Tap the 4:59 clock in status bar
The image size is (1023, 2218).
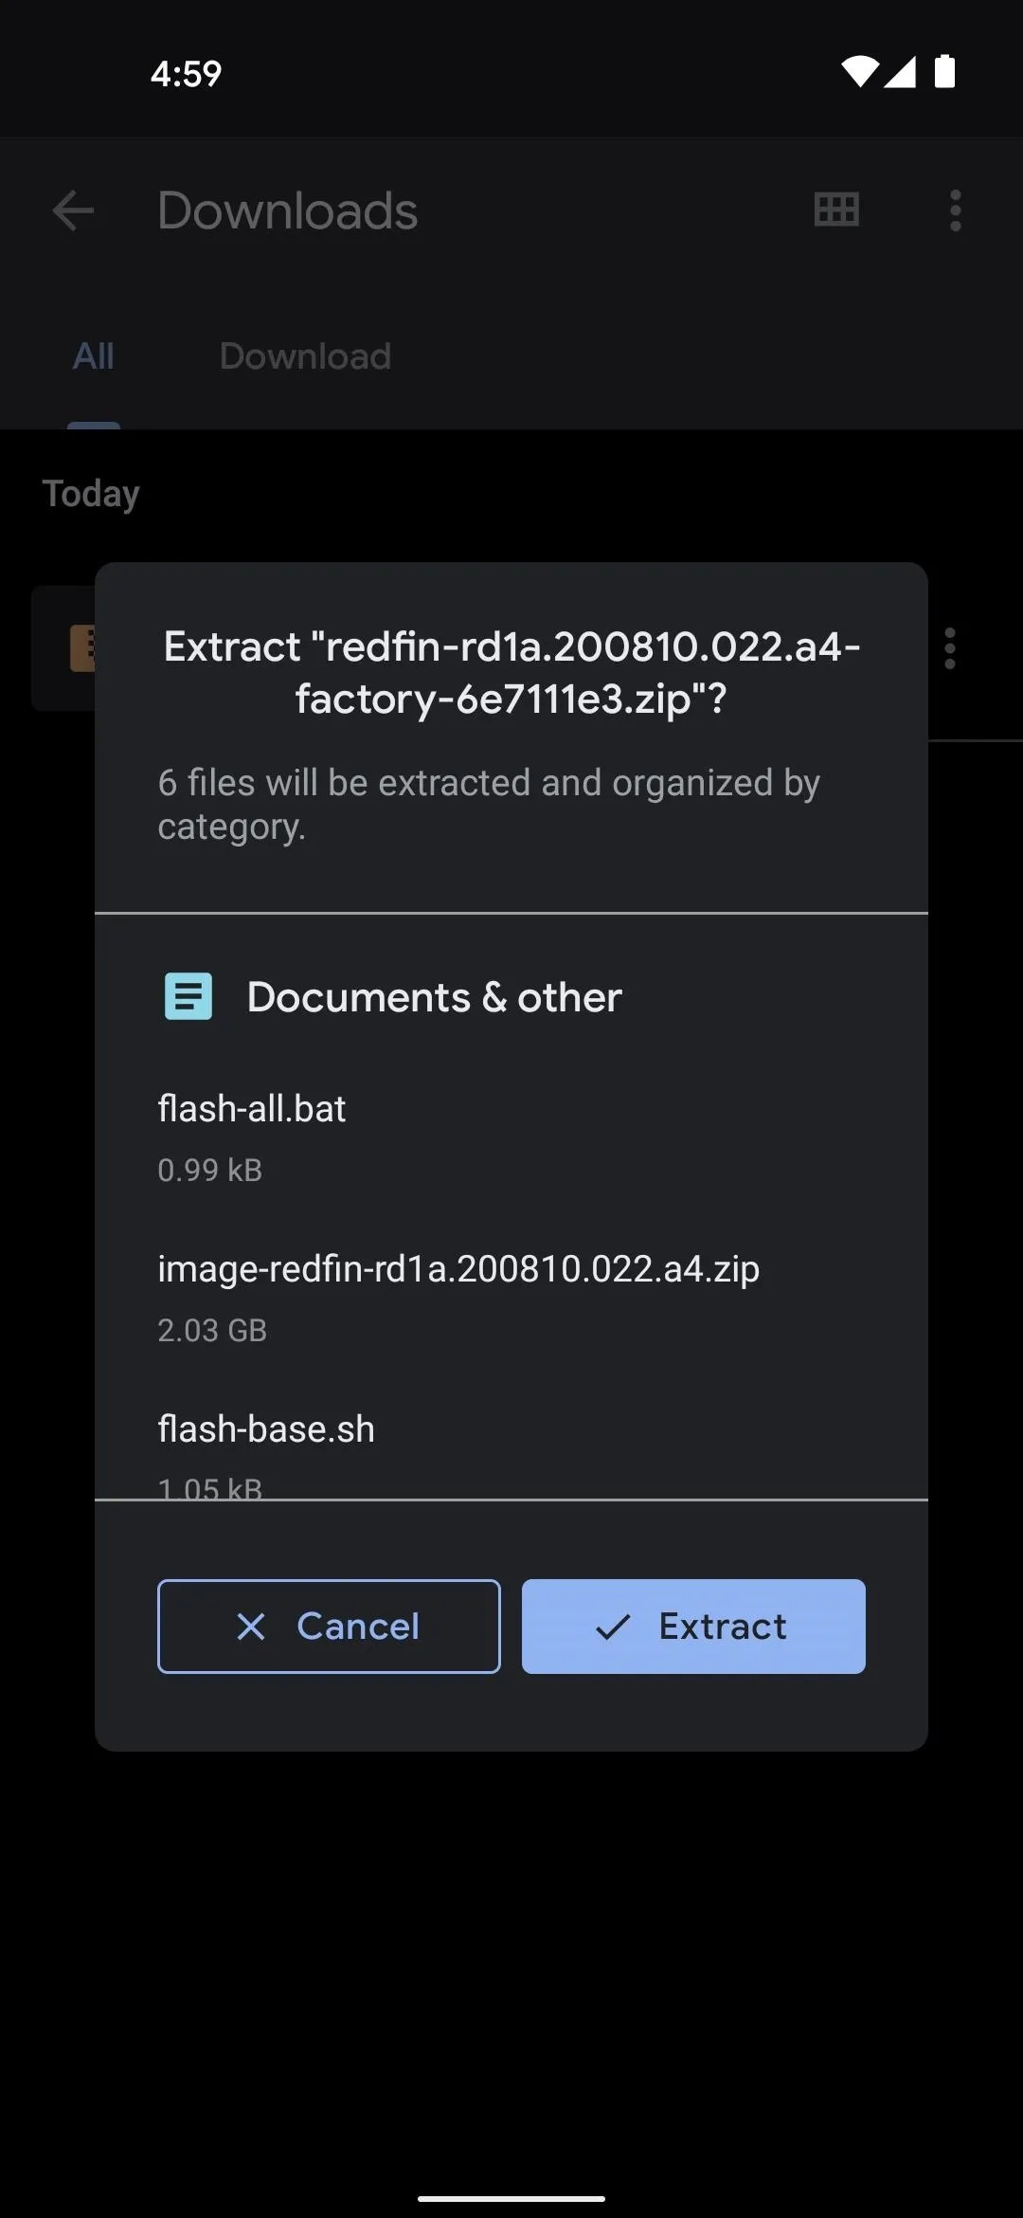tap(186, 73)
